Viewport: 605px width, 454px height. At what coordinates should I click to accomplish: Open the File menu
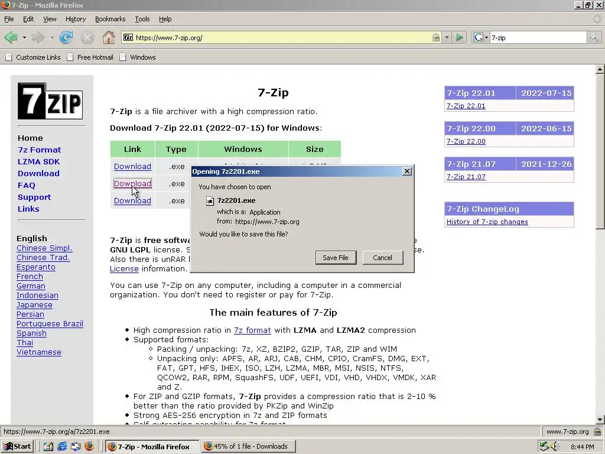click(x=9, y=19)
